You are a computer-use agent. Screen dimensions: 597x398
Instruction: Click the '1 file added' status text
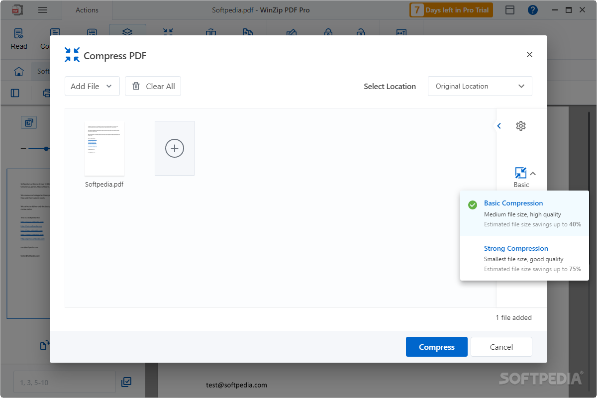click(513, 317)
